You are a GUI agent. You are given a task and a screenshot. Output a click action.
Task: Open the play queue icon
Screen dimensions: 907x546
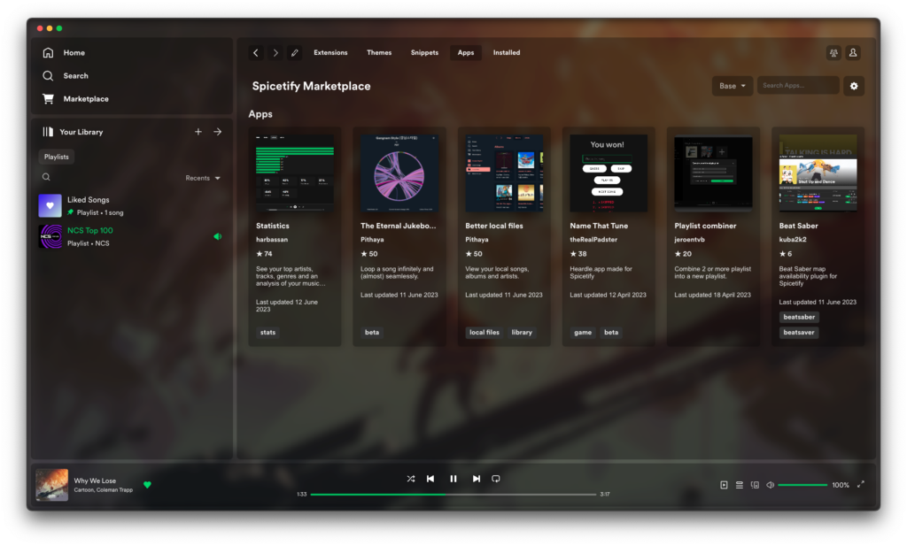click(x=740, y=485)
